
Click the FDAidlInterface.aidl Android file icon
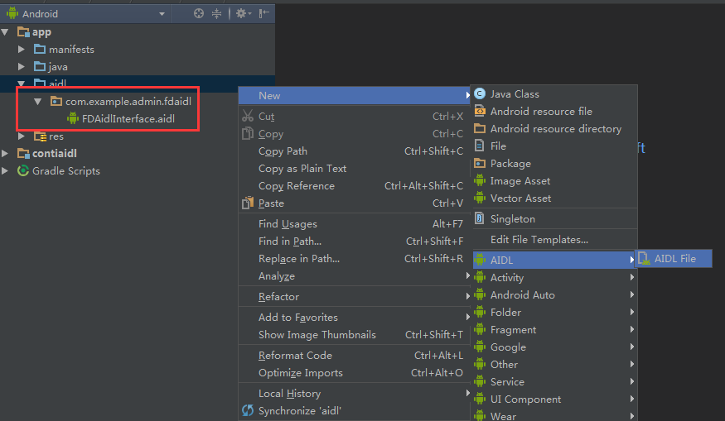pyautogui.click(x=73, y=118)
